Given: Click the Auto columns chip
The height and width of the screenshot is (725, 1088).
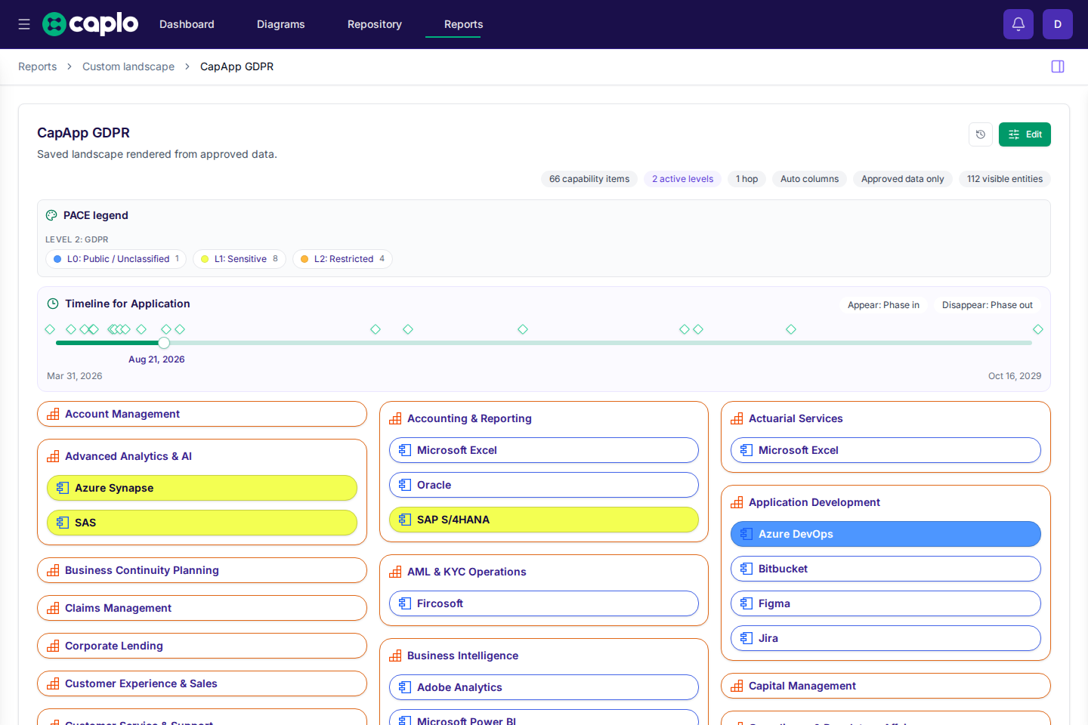Looking at the screenshot, I should [809, 179].
